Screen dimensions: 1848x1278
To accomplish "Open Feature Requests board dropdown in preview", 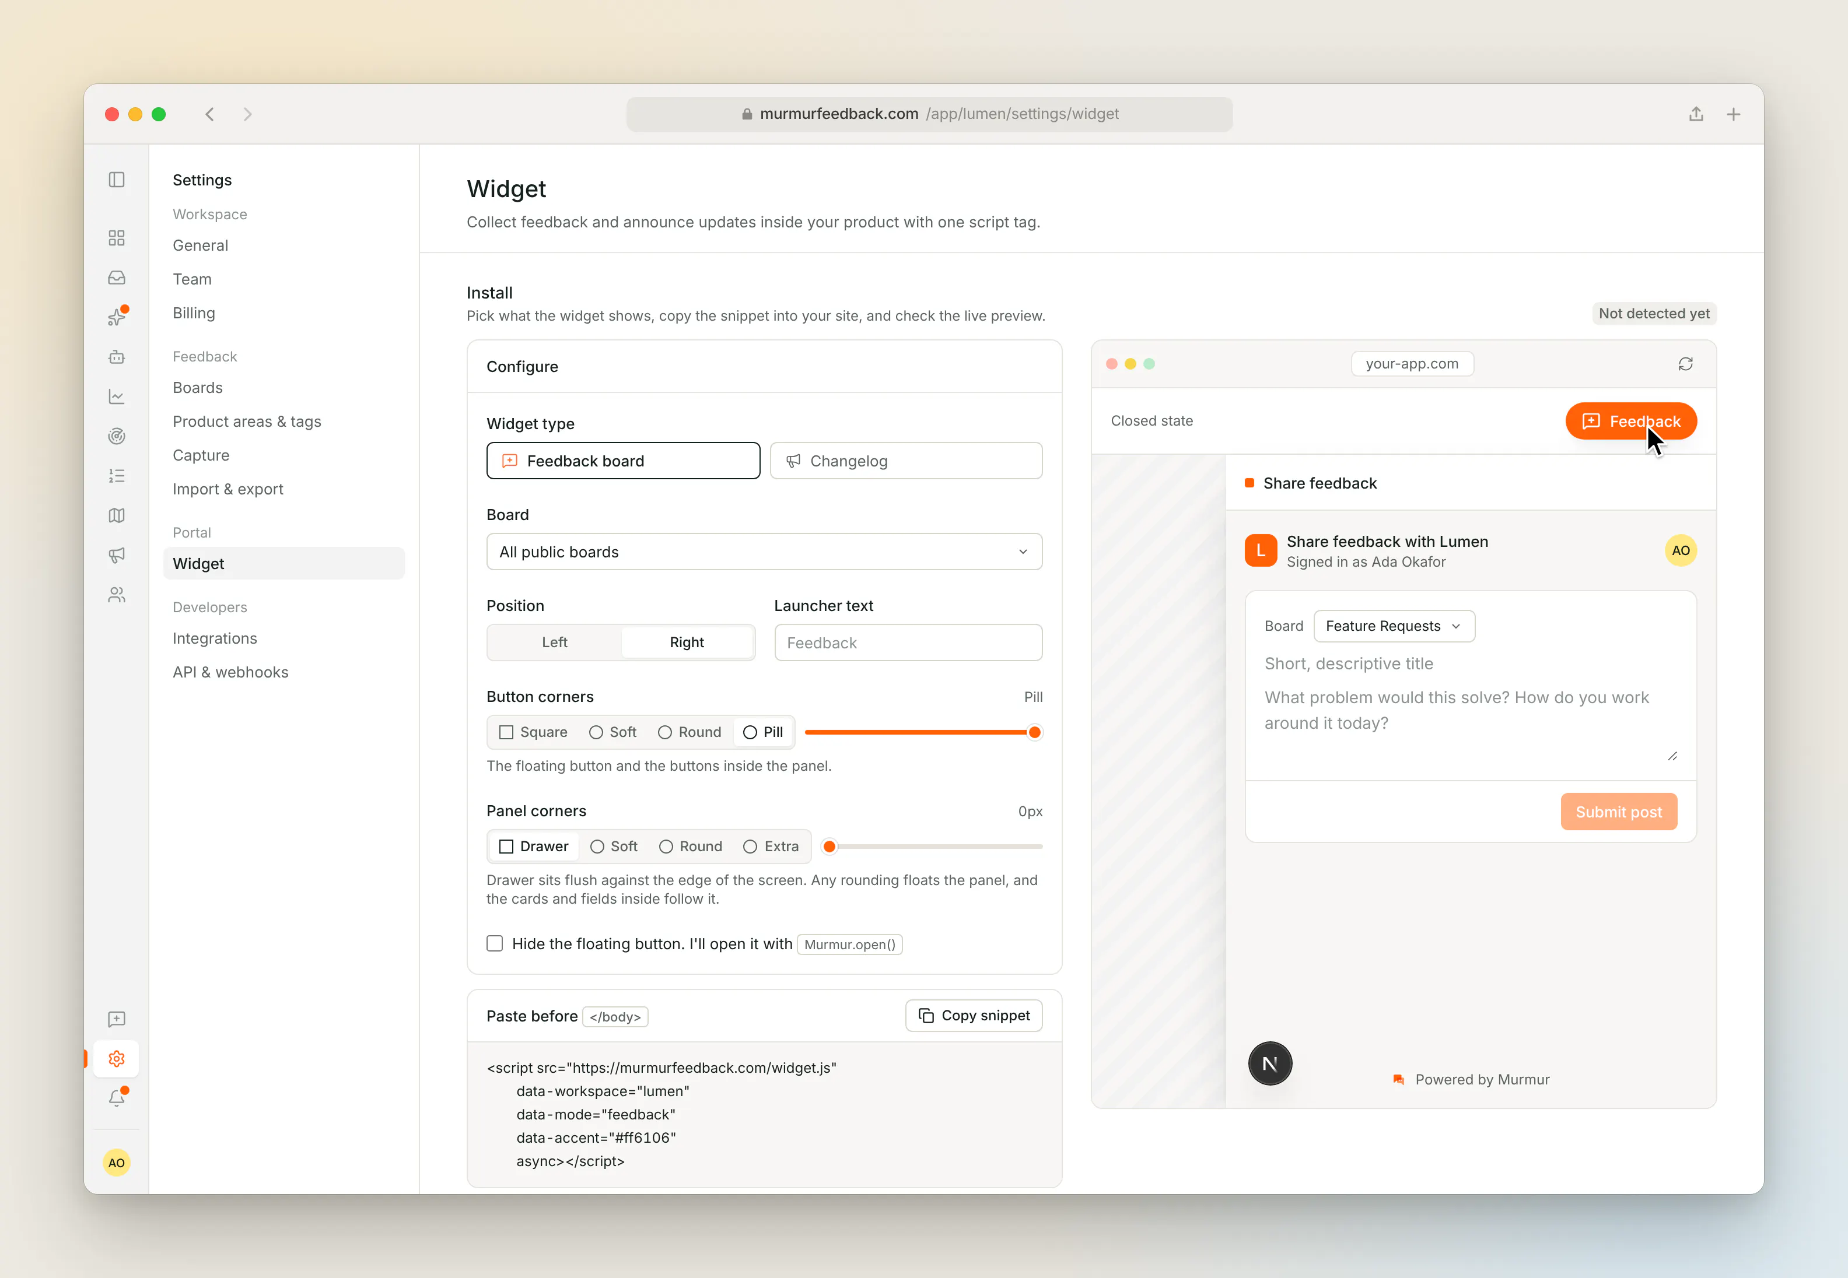I will (x=1394, y=626).
